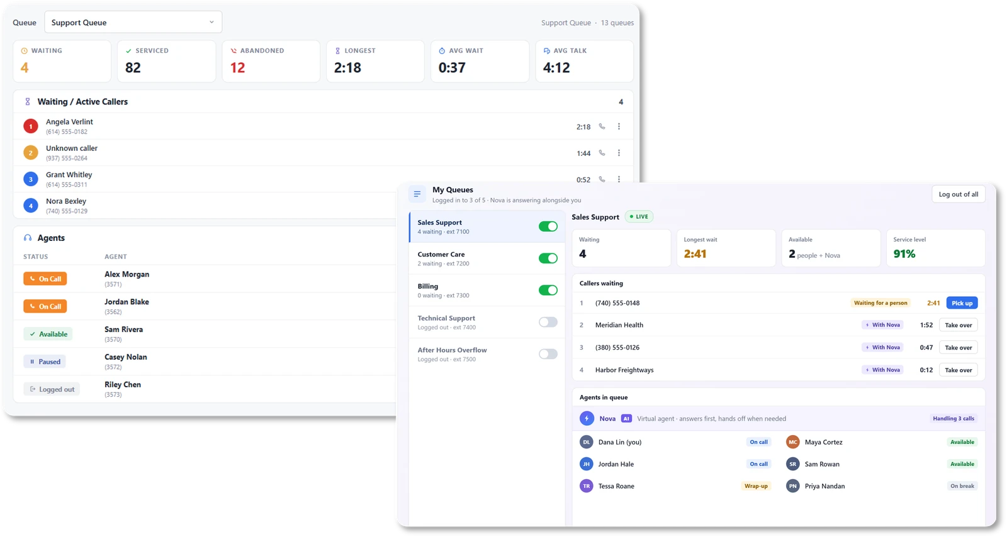Select the After Hours Overflow queue row
This screenshot has width=1007, height=537.
click(x=487, y=354)
